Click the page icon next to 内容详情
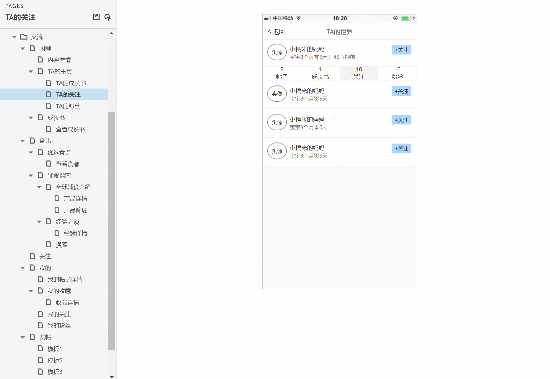 coord(40,59)
